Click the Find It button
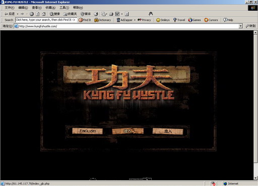Image resolution: width=258 pixels, height=186 pixels. tap(85, 20)
